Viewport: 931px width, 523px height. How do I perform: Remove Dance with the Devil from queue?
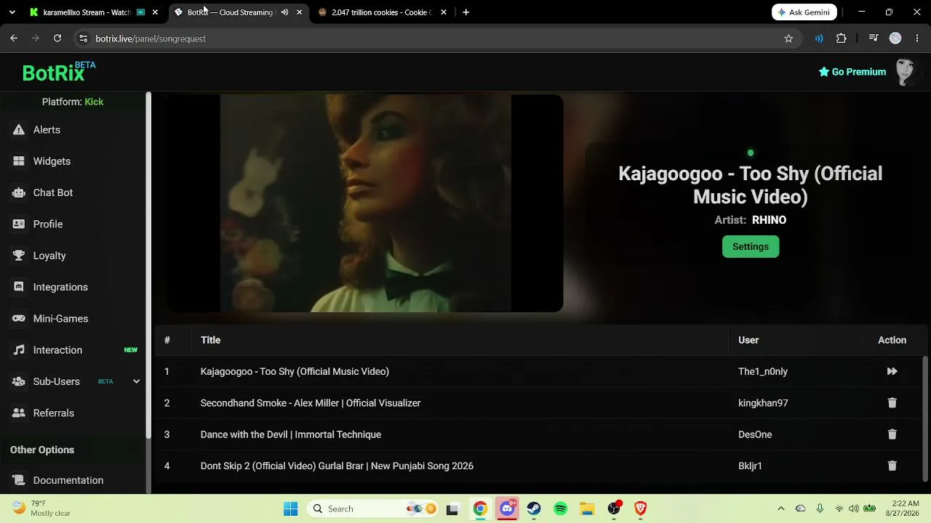892,434
